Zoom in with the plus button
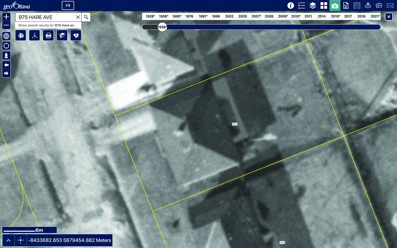The image size is (397, 248). (6, 17)
